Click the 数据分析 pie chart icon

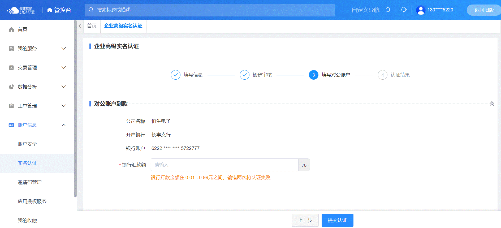(x=11, y=87)
